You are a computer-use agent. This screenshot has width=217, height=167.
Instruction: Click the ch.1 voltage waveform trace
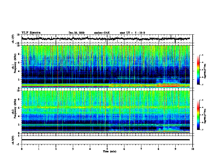point(105,39)
